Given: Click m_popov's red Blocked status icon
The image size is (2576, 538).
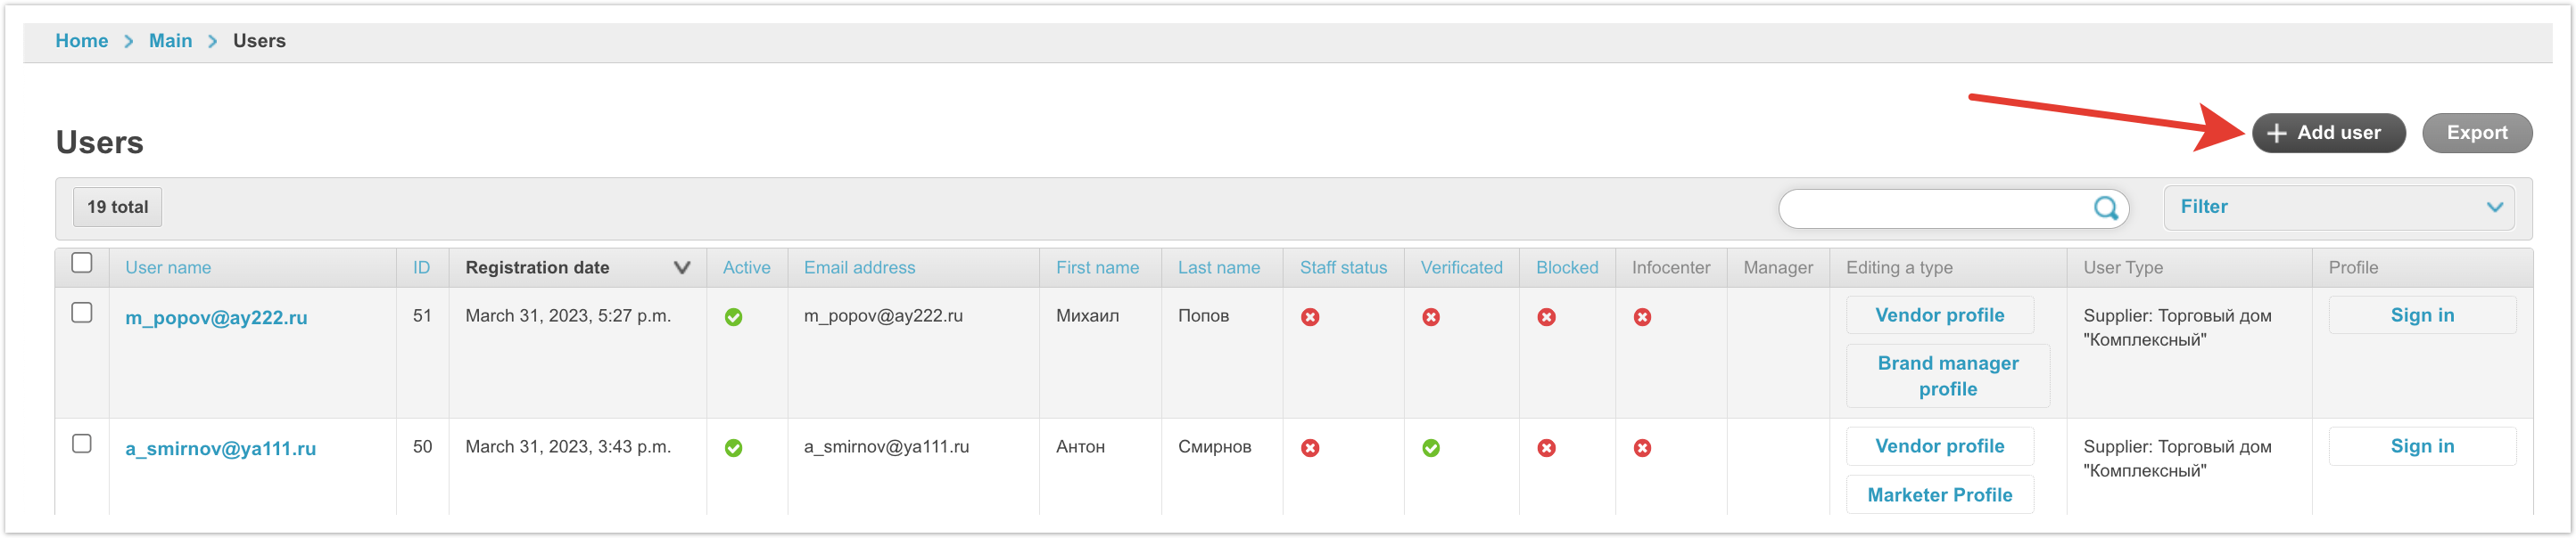Looking at the screenshot, I should pyautogui.click(x=1545, y=317).
